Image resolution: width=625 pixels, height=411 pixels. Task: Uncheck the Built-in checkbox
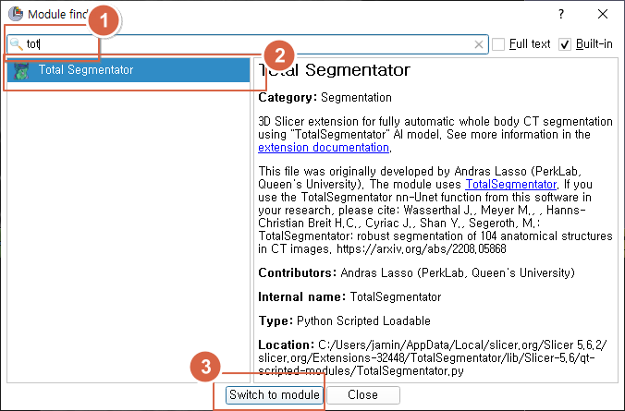tap(565, 44)
